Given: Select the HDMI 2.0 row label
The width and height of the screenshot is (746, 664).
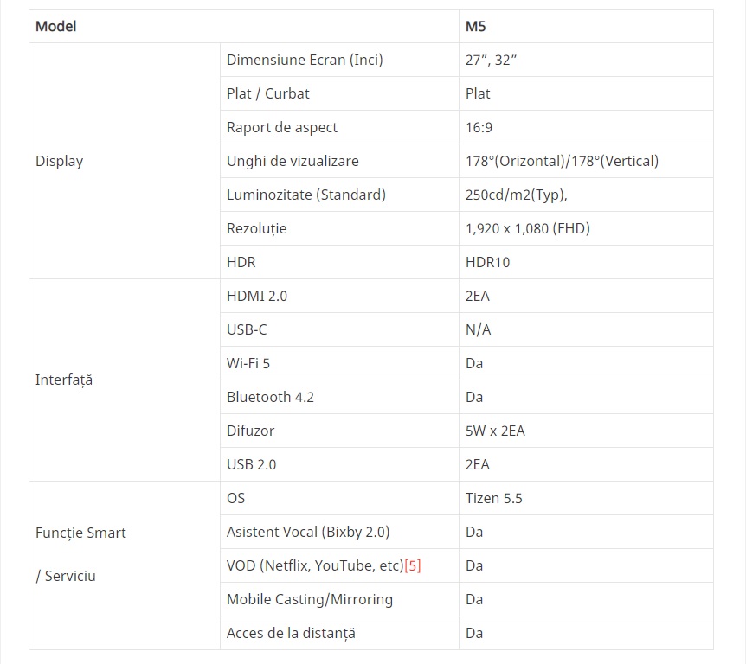Looking at the screenshot, I should click(257, 296).
